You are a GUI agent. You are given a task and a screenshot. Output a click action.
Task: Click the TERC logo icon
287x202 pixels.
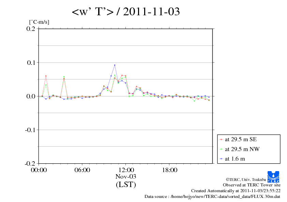tap(273, 177)
